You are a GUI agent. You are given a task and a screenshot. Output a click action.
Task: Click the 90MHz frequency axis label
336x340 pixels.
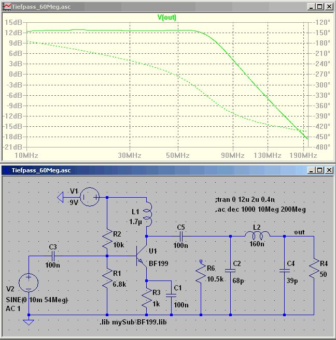[233, 155]
